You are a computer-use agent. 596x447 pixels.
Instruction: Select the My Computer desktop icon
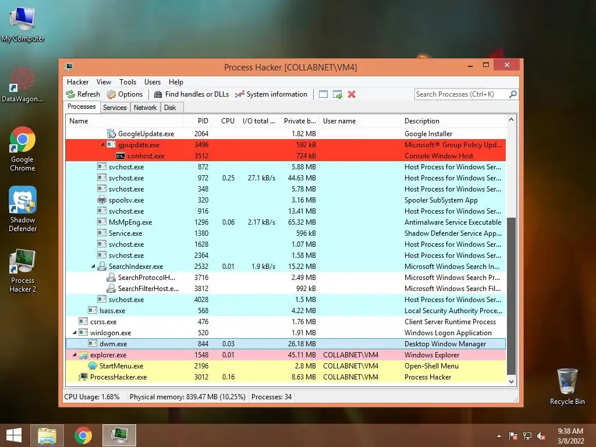pyautogui.click(x=23, y=24)
